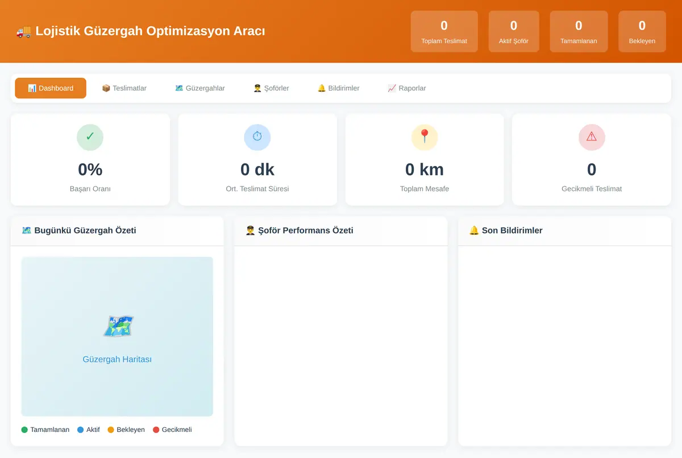
Task: Click the blue stopwatch delivery time icon
Action: pos(257,137)
